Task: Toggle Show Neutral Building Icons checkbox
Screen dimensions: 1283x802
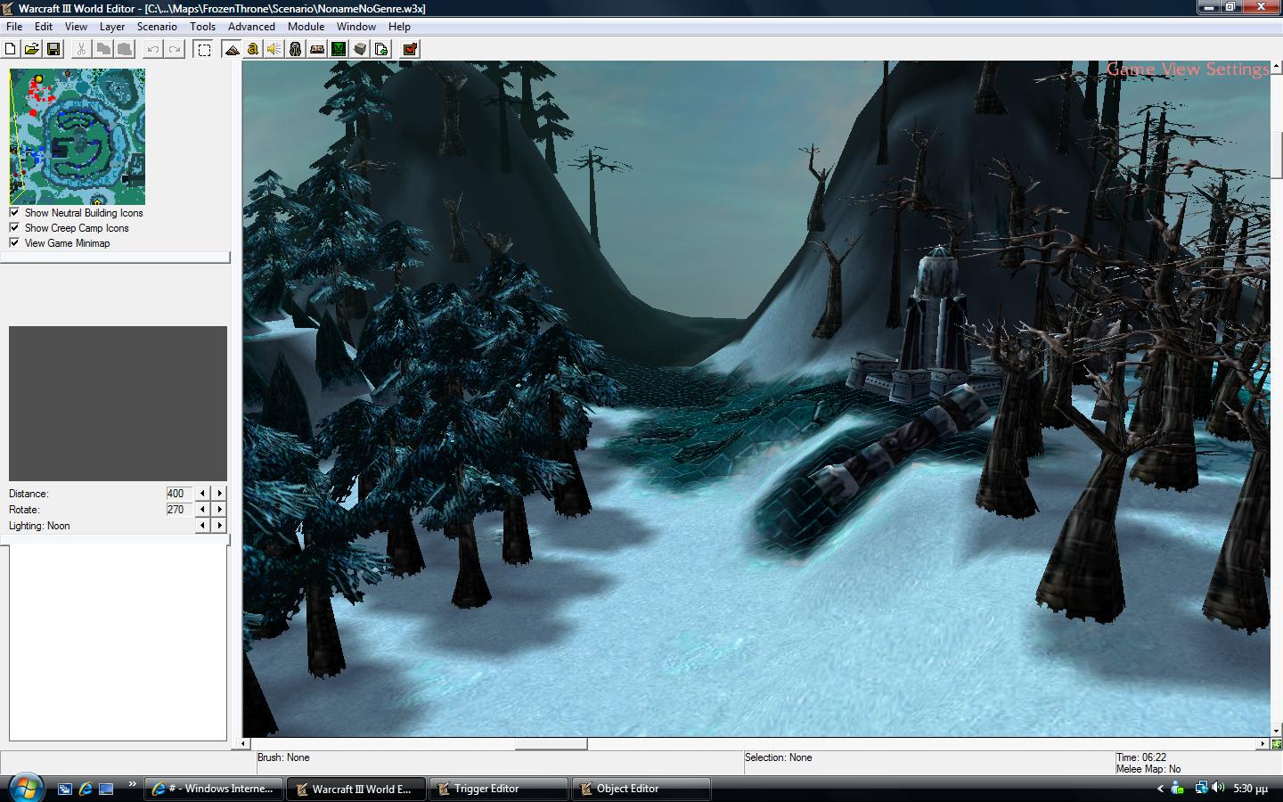Action: [x=14, y=212]
